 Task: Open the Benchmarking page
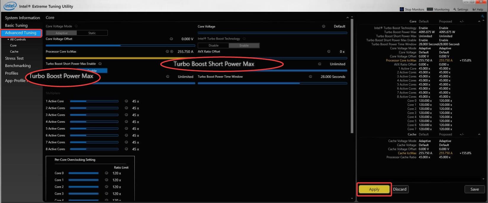(x=18, y=66)
